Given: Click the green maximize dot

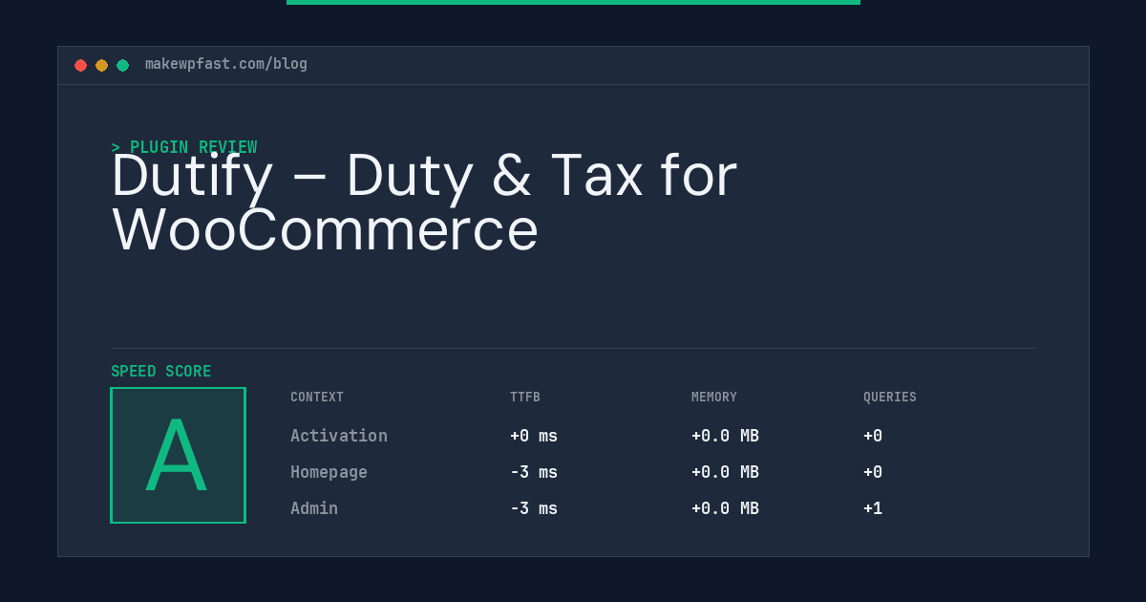Looking at the screenshot, I should point(122,65).
